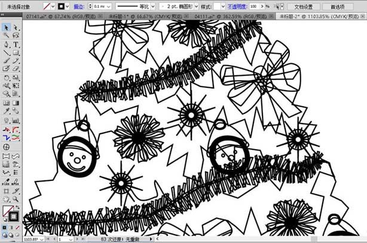Select the Rotate tool
367x243 pixels.
point(6,78)
